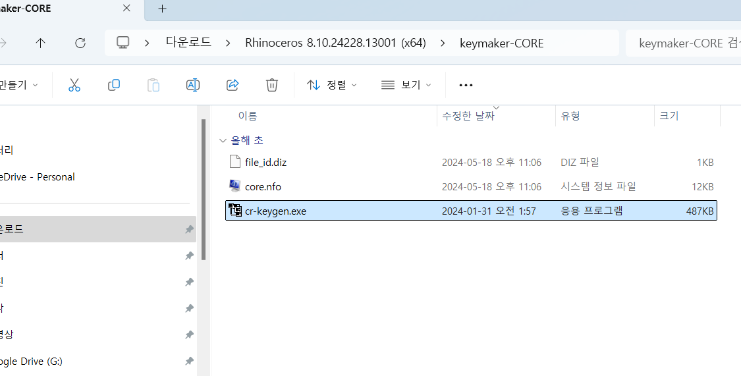The height and width of the screenshot is (376, 741).
Task: Click the Cut scissors icon
Action: click(x=74, y=85)
